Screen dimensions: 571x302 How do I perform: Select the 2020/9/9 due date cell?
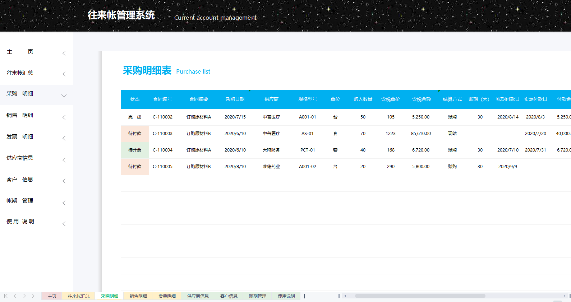point(508,167)
